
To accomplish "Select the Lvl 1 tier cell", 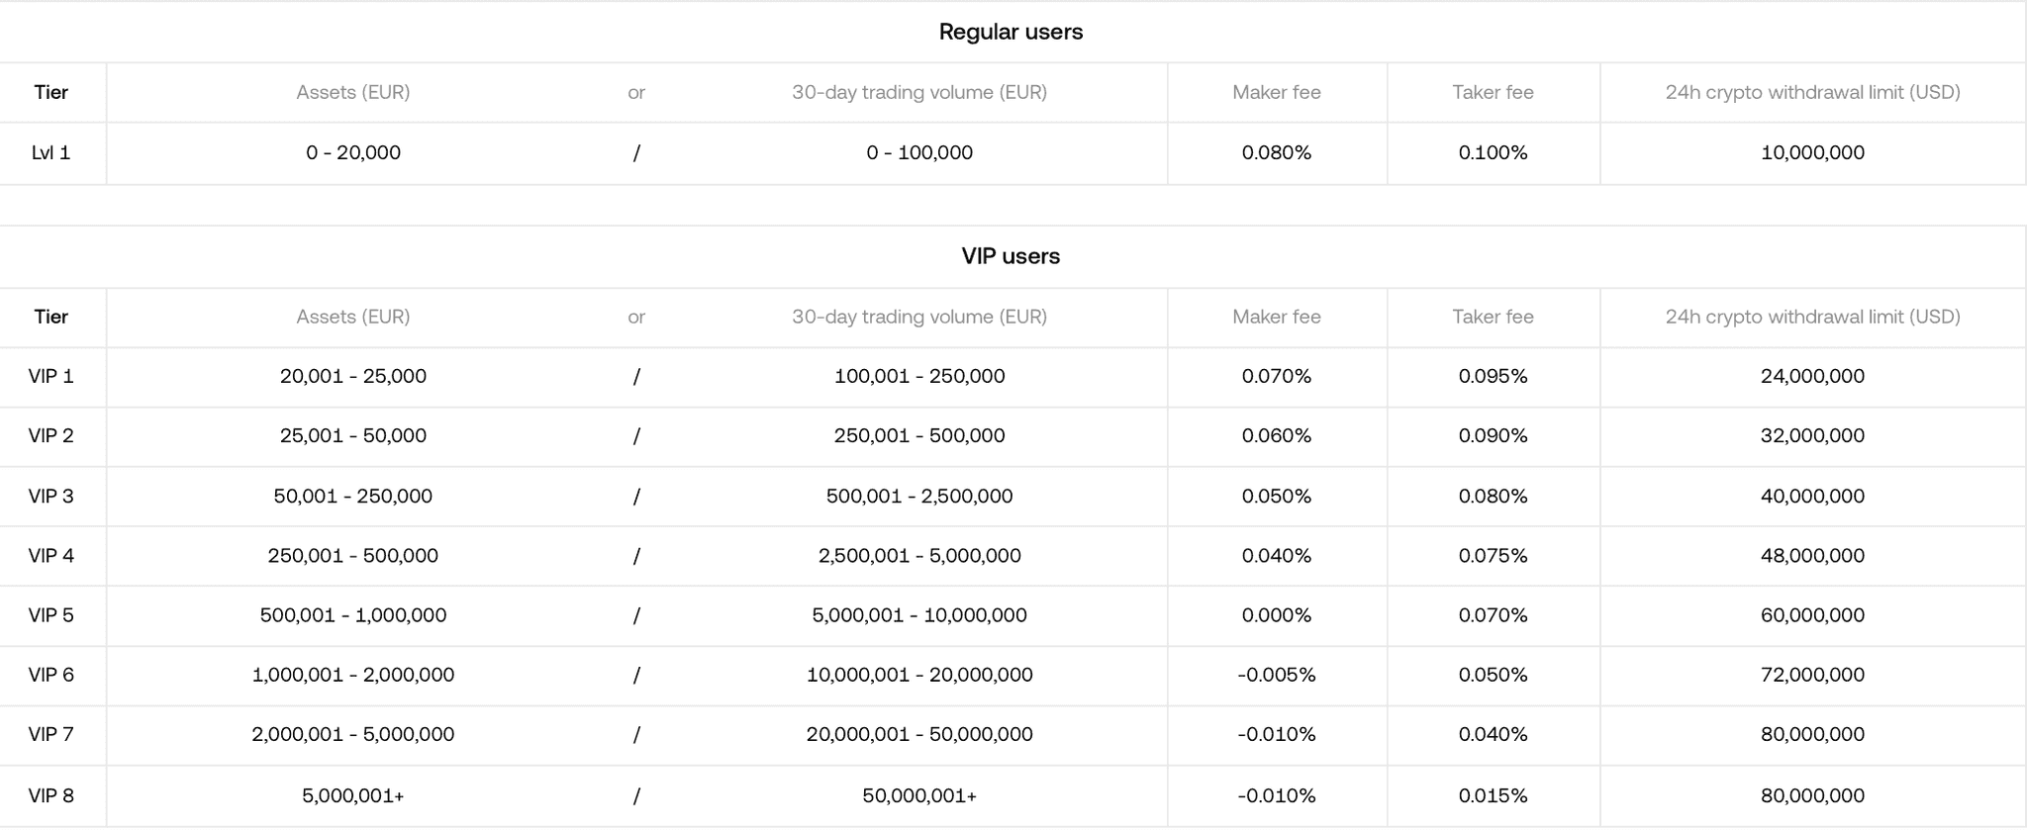I will [51, 152].
